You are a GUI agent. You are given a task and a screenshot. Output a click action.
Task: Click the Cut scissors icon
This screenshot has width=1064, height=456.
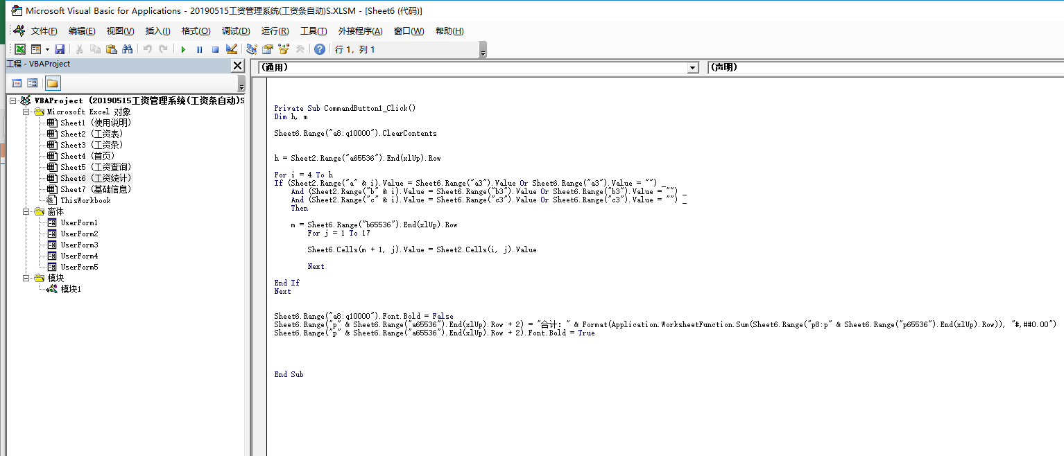79,49
